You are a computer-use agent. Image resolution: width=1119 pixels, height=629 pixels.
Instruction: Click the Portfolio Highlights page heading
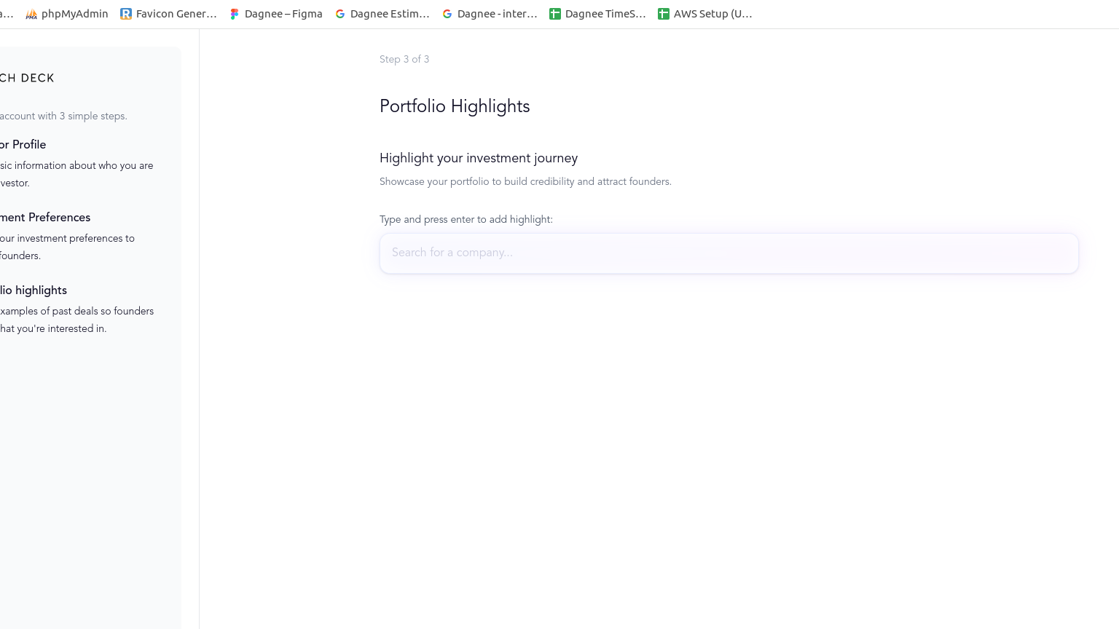click(x=455, y=106)
